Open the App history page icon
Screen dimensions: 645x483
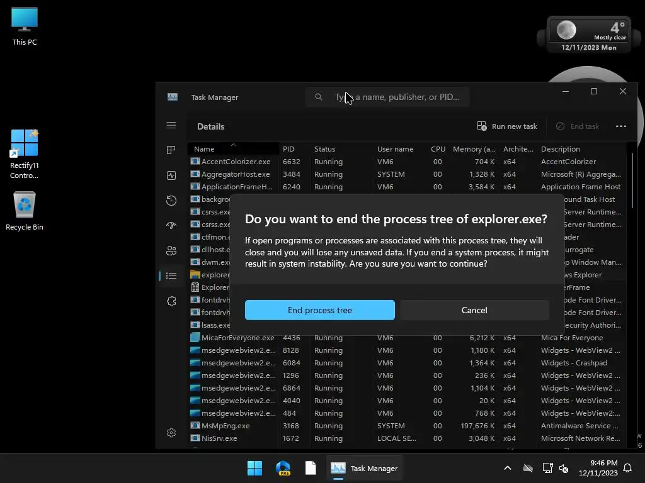pos(171,201)
